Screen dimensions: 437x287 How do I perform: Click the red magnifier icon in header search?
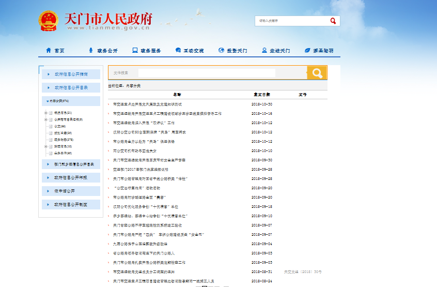pos(333,21)
